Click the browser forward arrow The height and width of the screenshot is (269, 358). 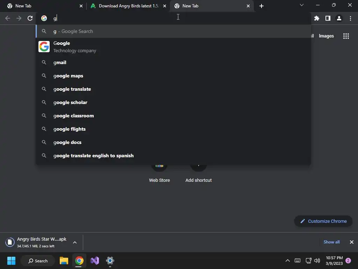point(19,18)
